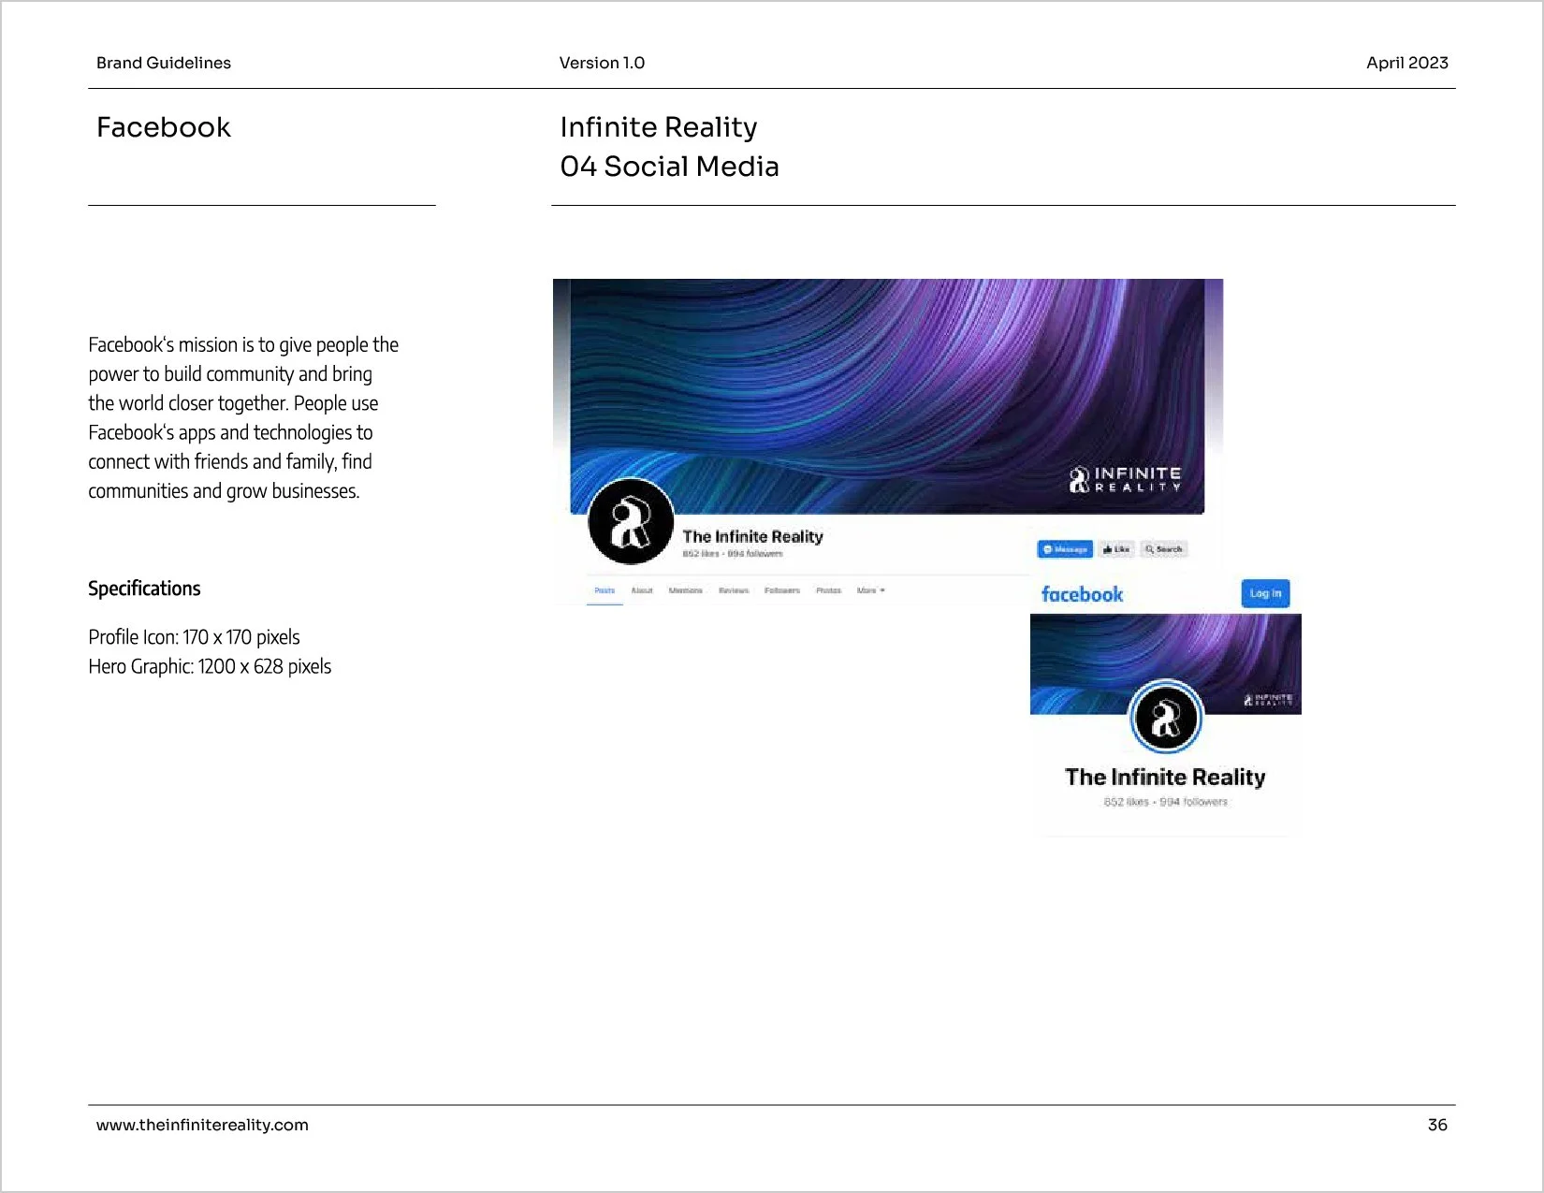Click the 'Version 1.0' header text
Viewport: 1544px width, 1193px height.
(602, 63)
